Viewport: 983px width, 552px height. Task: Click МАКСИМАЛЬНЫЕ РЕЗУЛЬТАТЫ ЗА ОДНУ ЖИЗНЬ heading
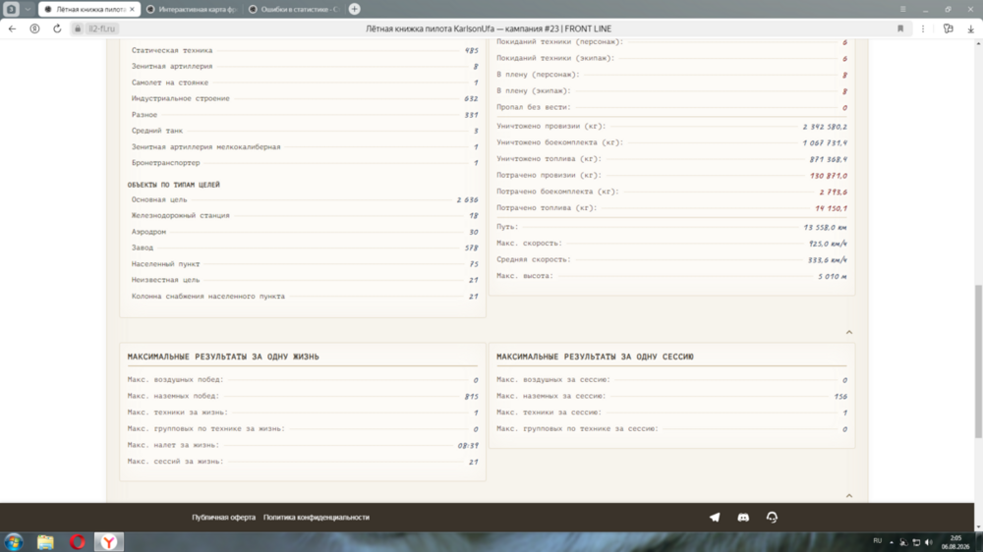pyautogui.click(x=223, y=357)
